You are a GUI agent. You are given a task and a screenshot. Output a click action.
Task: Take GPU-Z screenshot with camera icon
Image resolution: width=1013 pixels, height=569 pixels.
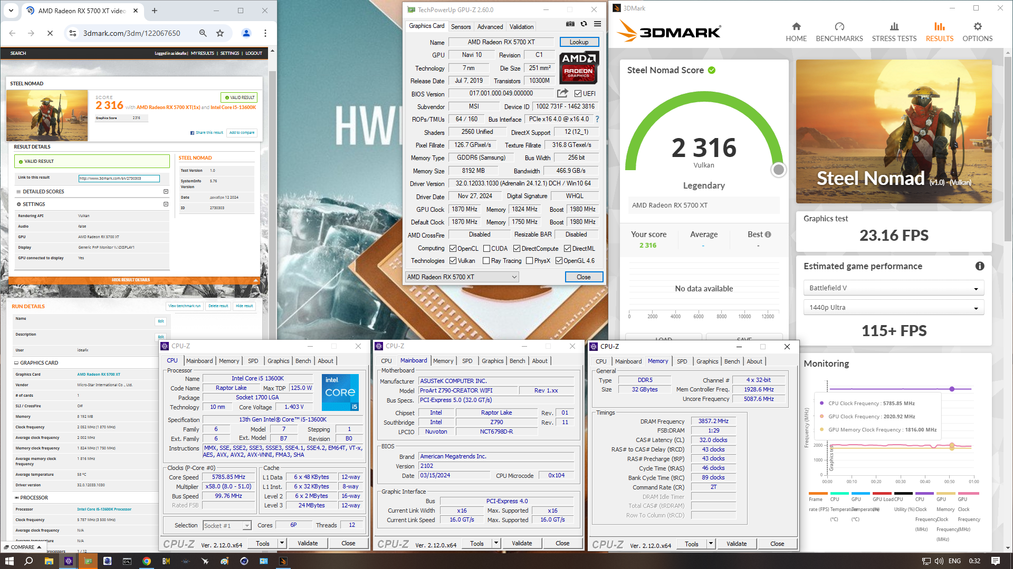(570, 24)
